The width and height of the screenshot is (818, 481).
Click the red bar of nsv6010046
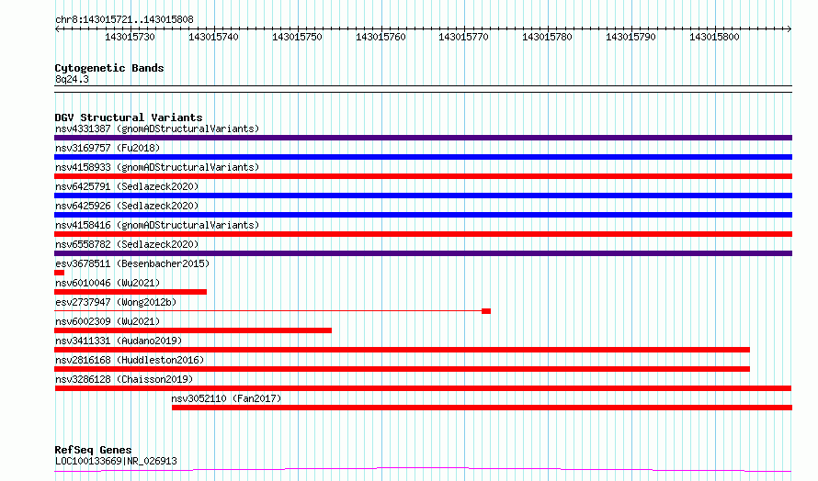tap(131, 292)
